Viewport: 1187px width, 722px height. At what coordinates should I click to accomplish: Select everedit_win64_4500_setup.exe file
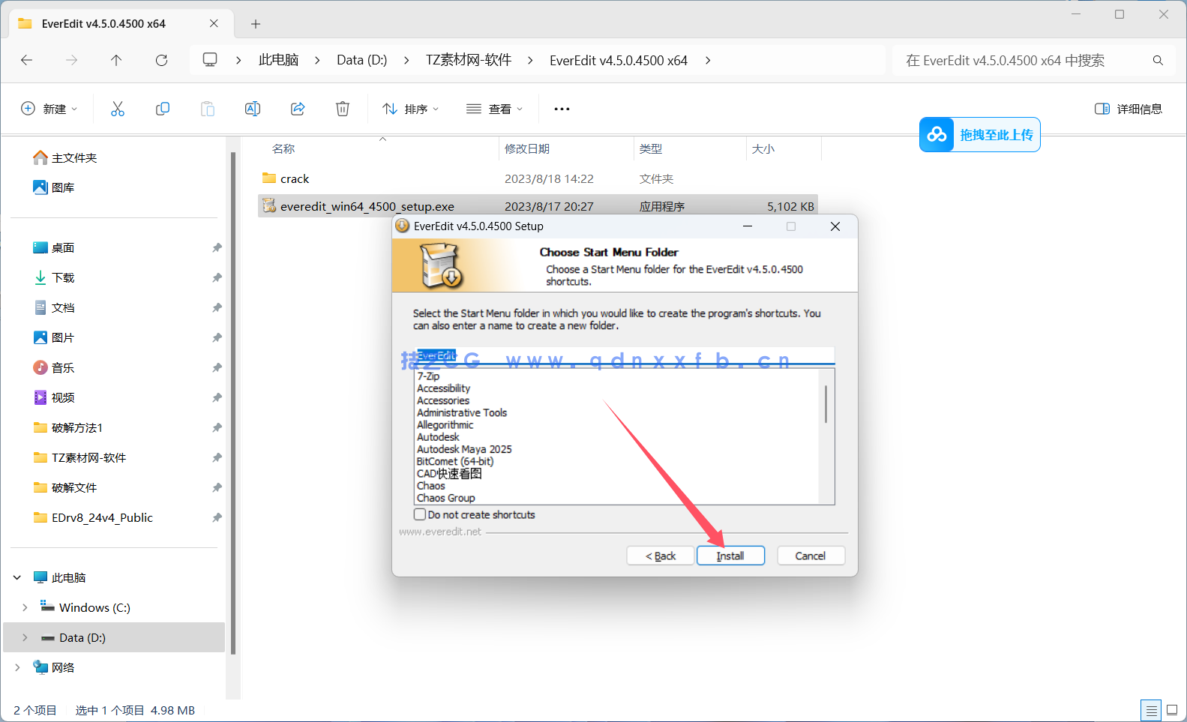click(538, 206)
